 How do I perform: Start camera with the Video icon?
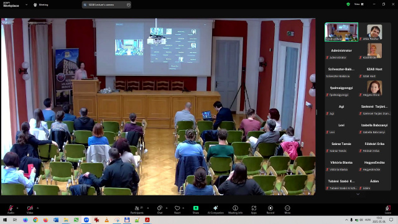[x=30, y=209]
